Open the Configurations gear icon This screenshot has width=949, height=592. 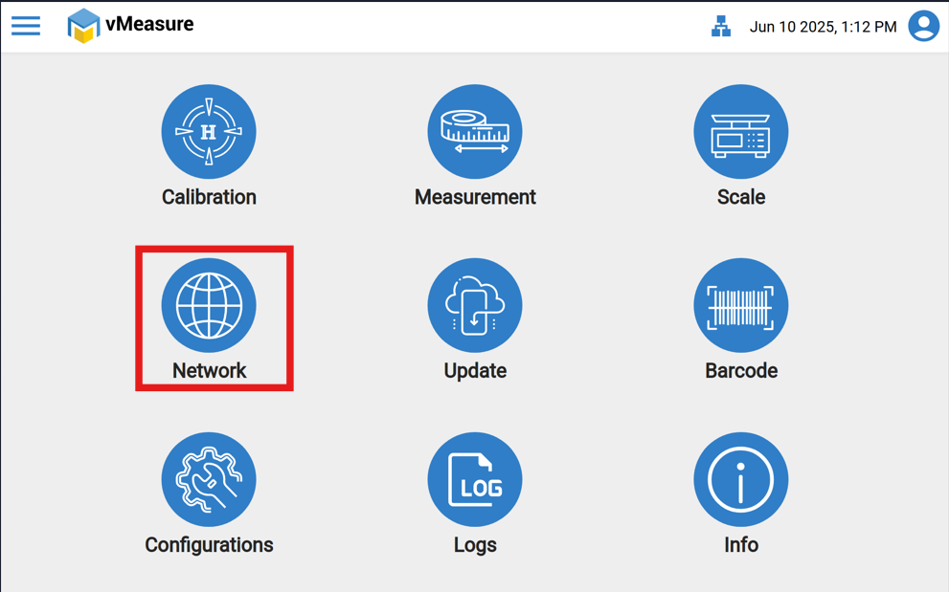(209, 480)
